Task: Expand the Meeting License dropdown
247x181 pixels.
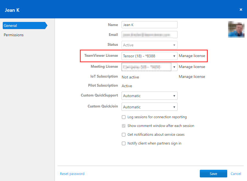Action: point(150,67)
